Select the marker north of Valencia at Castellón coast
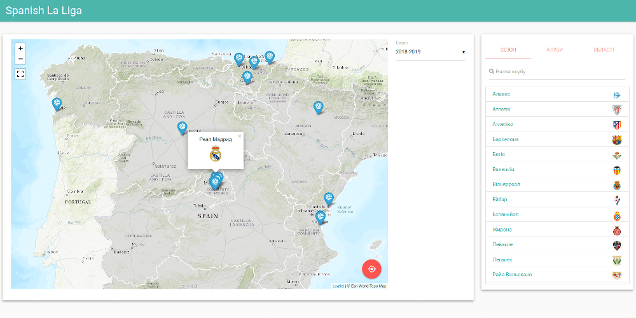This screenshot has width=636, height=318. click(x=329, y=198)
